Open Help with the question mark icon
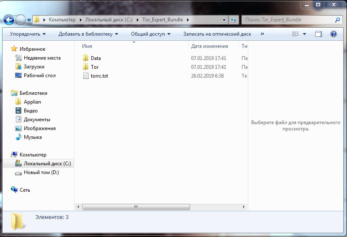347x237 pixels. coord(334,34)
